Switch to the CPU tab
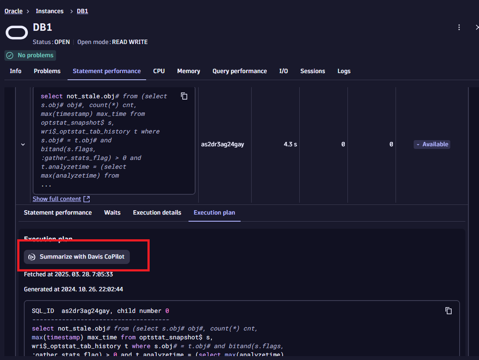 point(159,71)
